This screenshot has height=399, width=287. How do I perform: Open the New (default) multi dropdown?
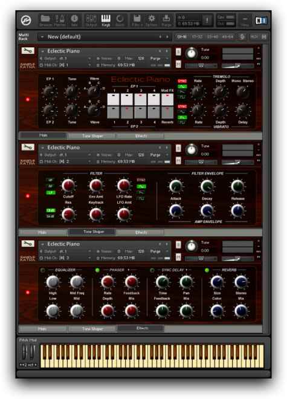pos(42,37)
